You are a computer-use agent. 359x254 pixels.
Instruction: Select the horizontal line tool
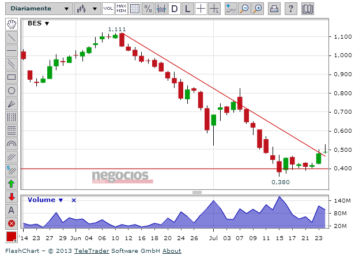12,51
